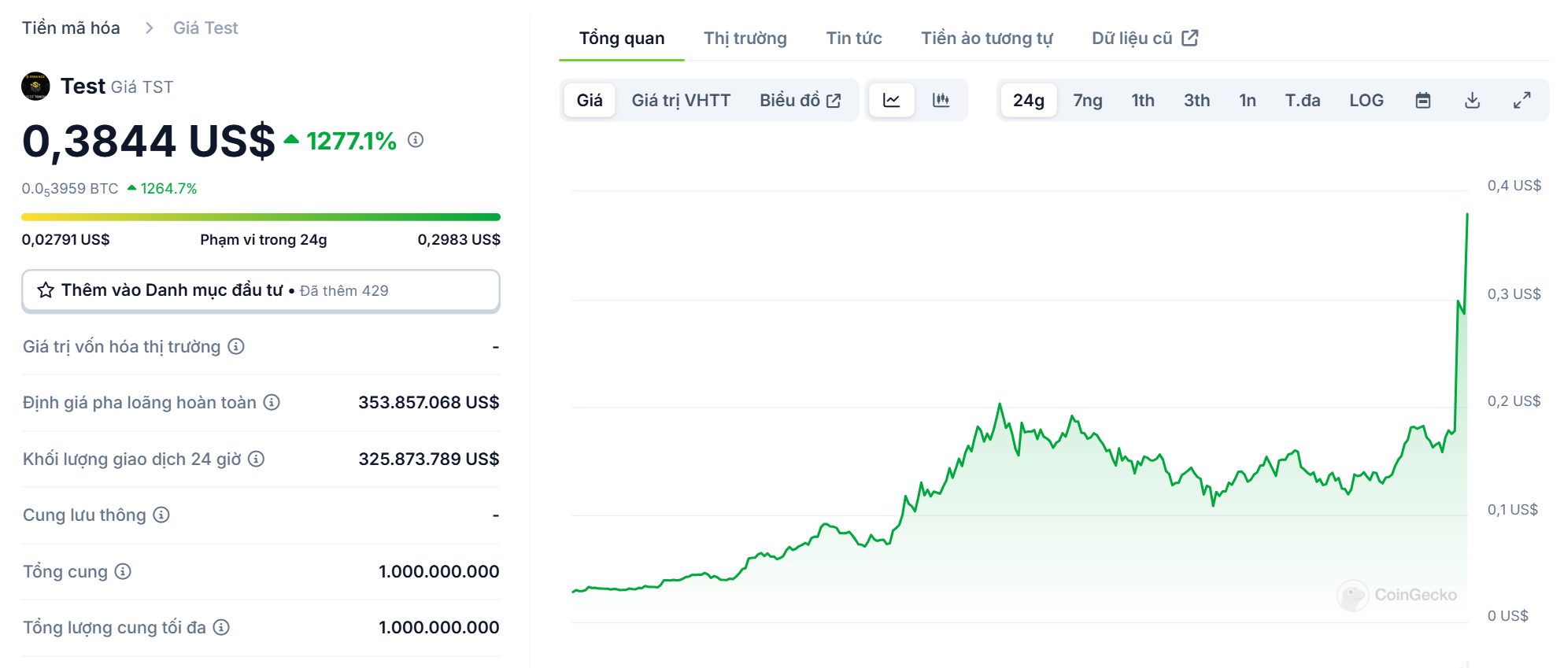Select T.đa maximum time range
This screenshot has height=668, width=1564.
[x=1303, y=100]
